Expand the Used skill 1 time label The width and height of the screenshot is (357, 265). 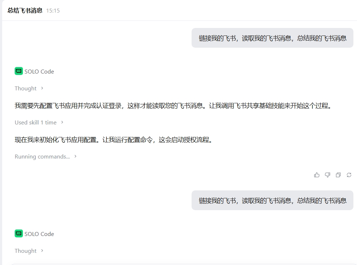(35, 123)
